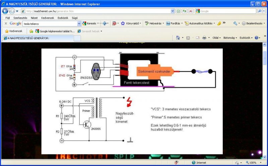This screenshot has width=268, height=166.
Task: Click the Google logo on the toolbar
Action: (x=15, y=23)
